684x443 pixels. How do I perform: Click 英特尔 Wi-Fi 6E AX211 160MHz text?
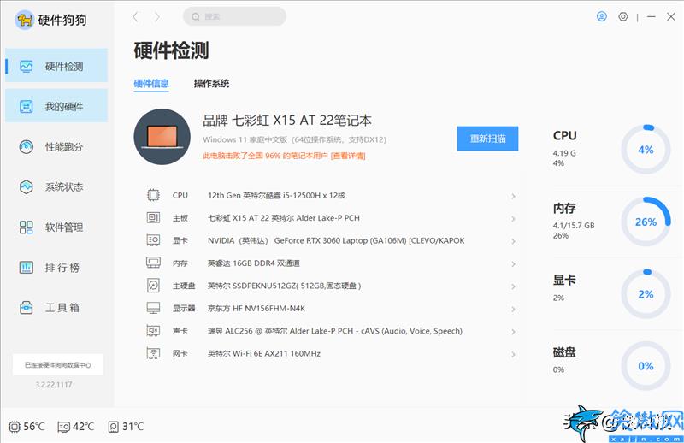264,353
